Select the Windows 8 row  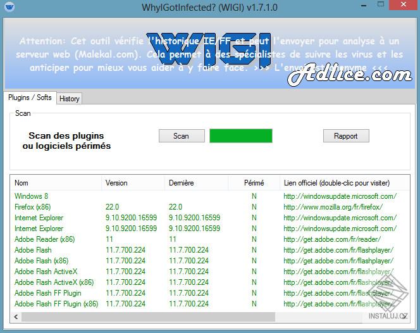210,196
